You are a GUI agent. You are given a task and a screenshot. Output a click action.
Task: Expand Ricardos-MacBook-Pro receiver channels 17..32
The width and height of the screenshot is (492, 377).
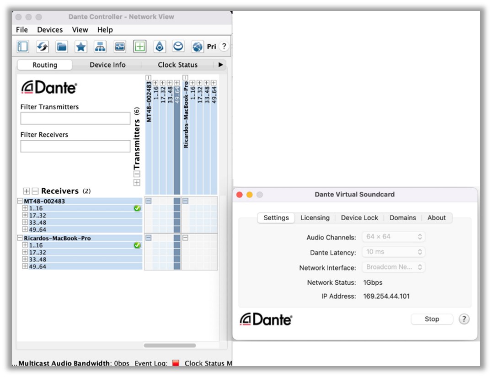click(x=25, y=252)
